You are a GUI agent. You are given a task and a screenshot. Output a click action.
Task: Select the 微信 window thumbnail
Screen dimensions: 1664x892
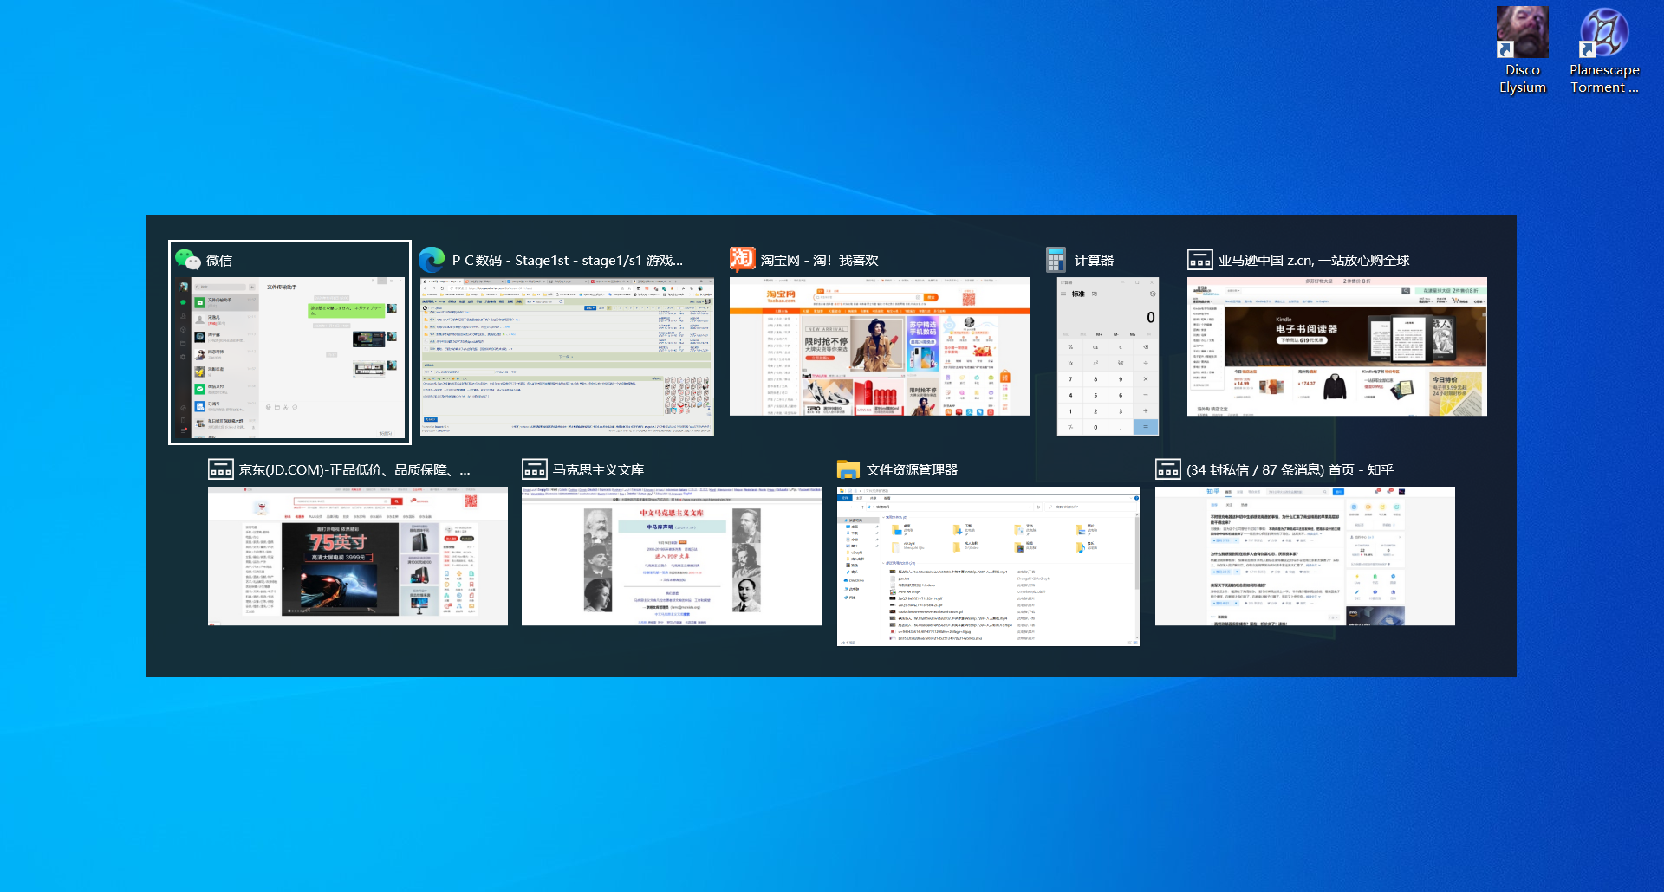289,358
